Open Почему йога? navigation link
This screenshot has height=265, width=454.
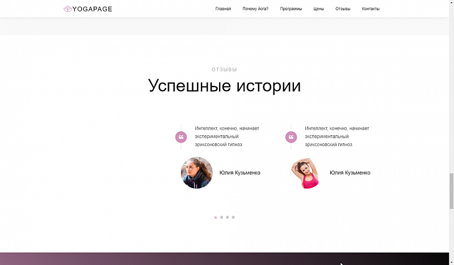click(255, 8)
